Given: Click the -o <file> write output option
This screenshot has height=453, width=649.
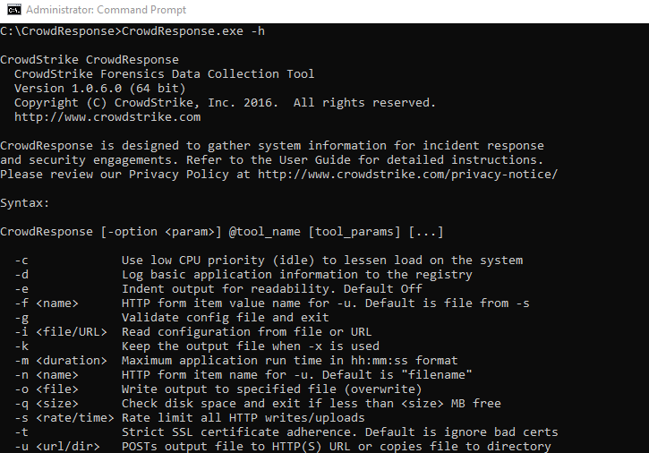Looking at the screenshot, I should coord(218,389).
